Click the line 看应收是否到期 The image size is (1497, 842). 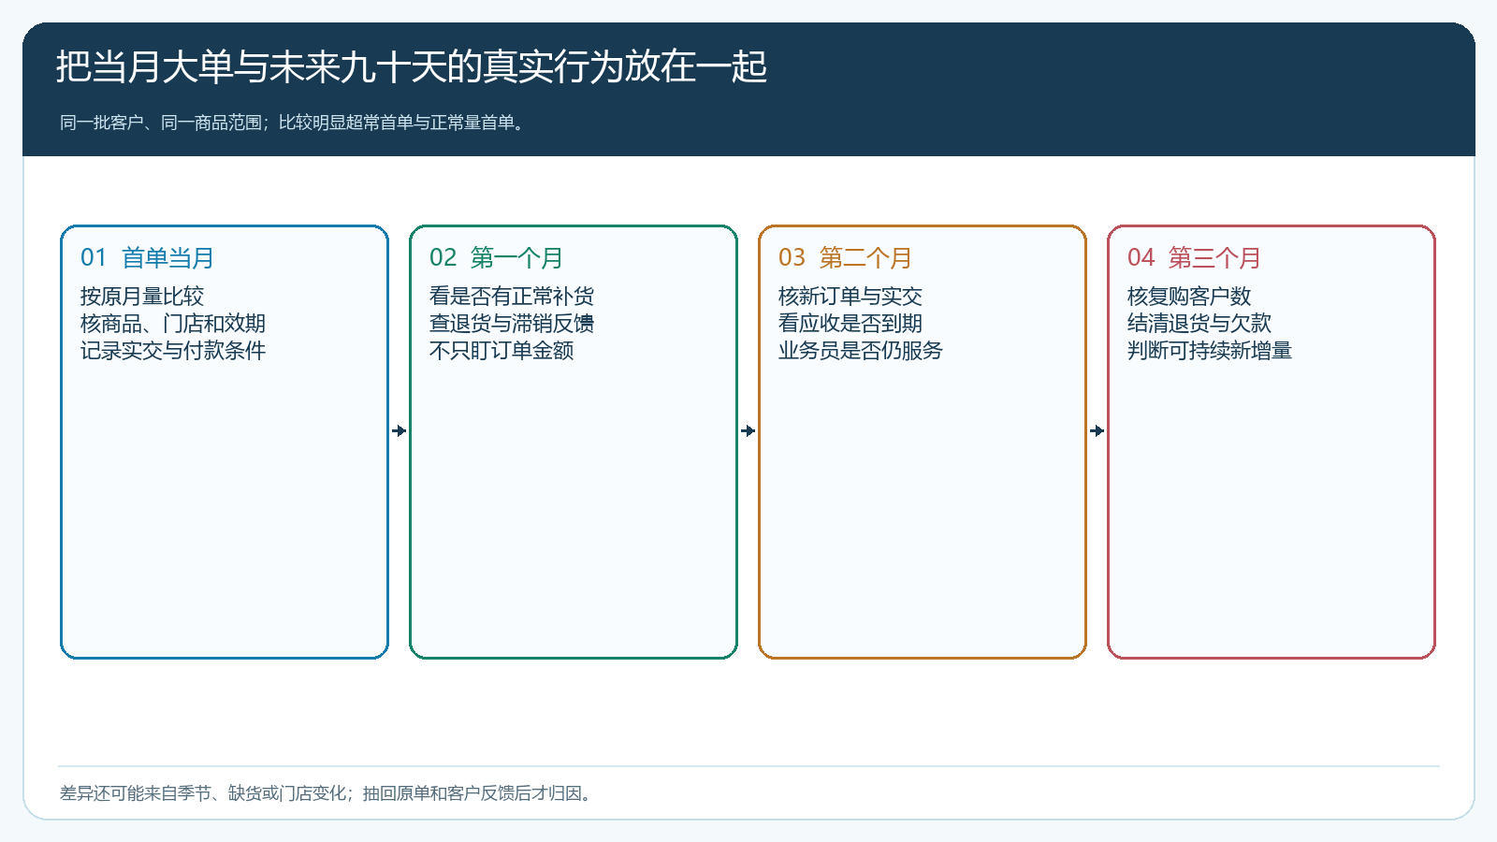850,324
